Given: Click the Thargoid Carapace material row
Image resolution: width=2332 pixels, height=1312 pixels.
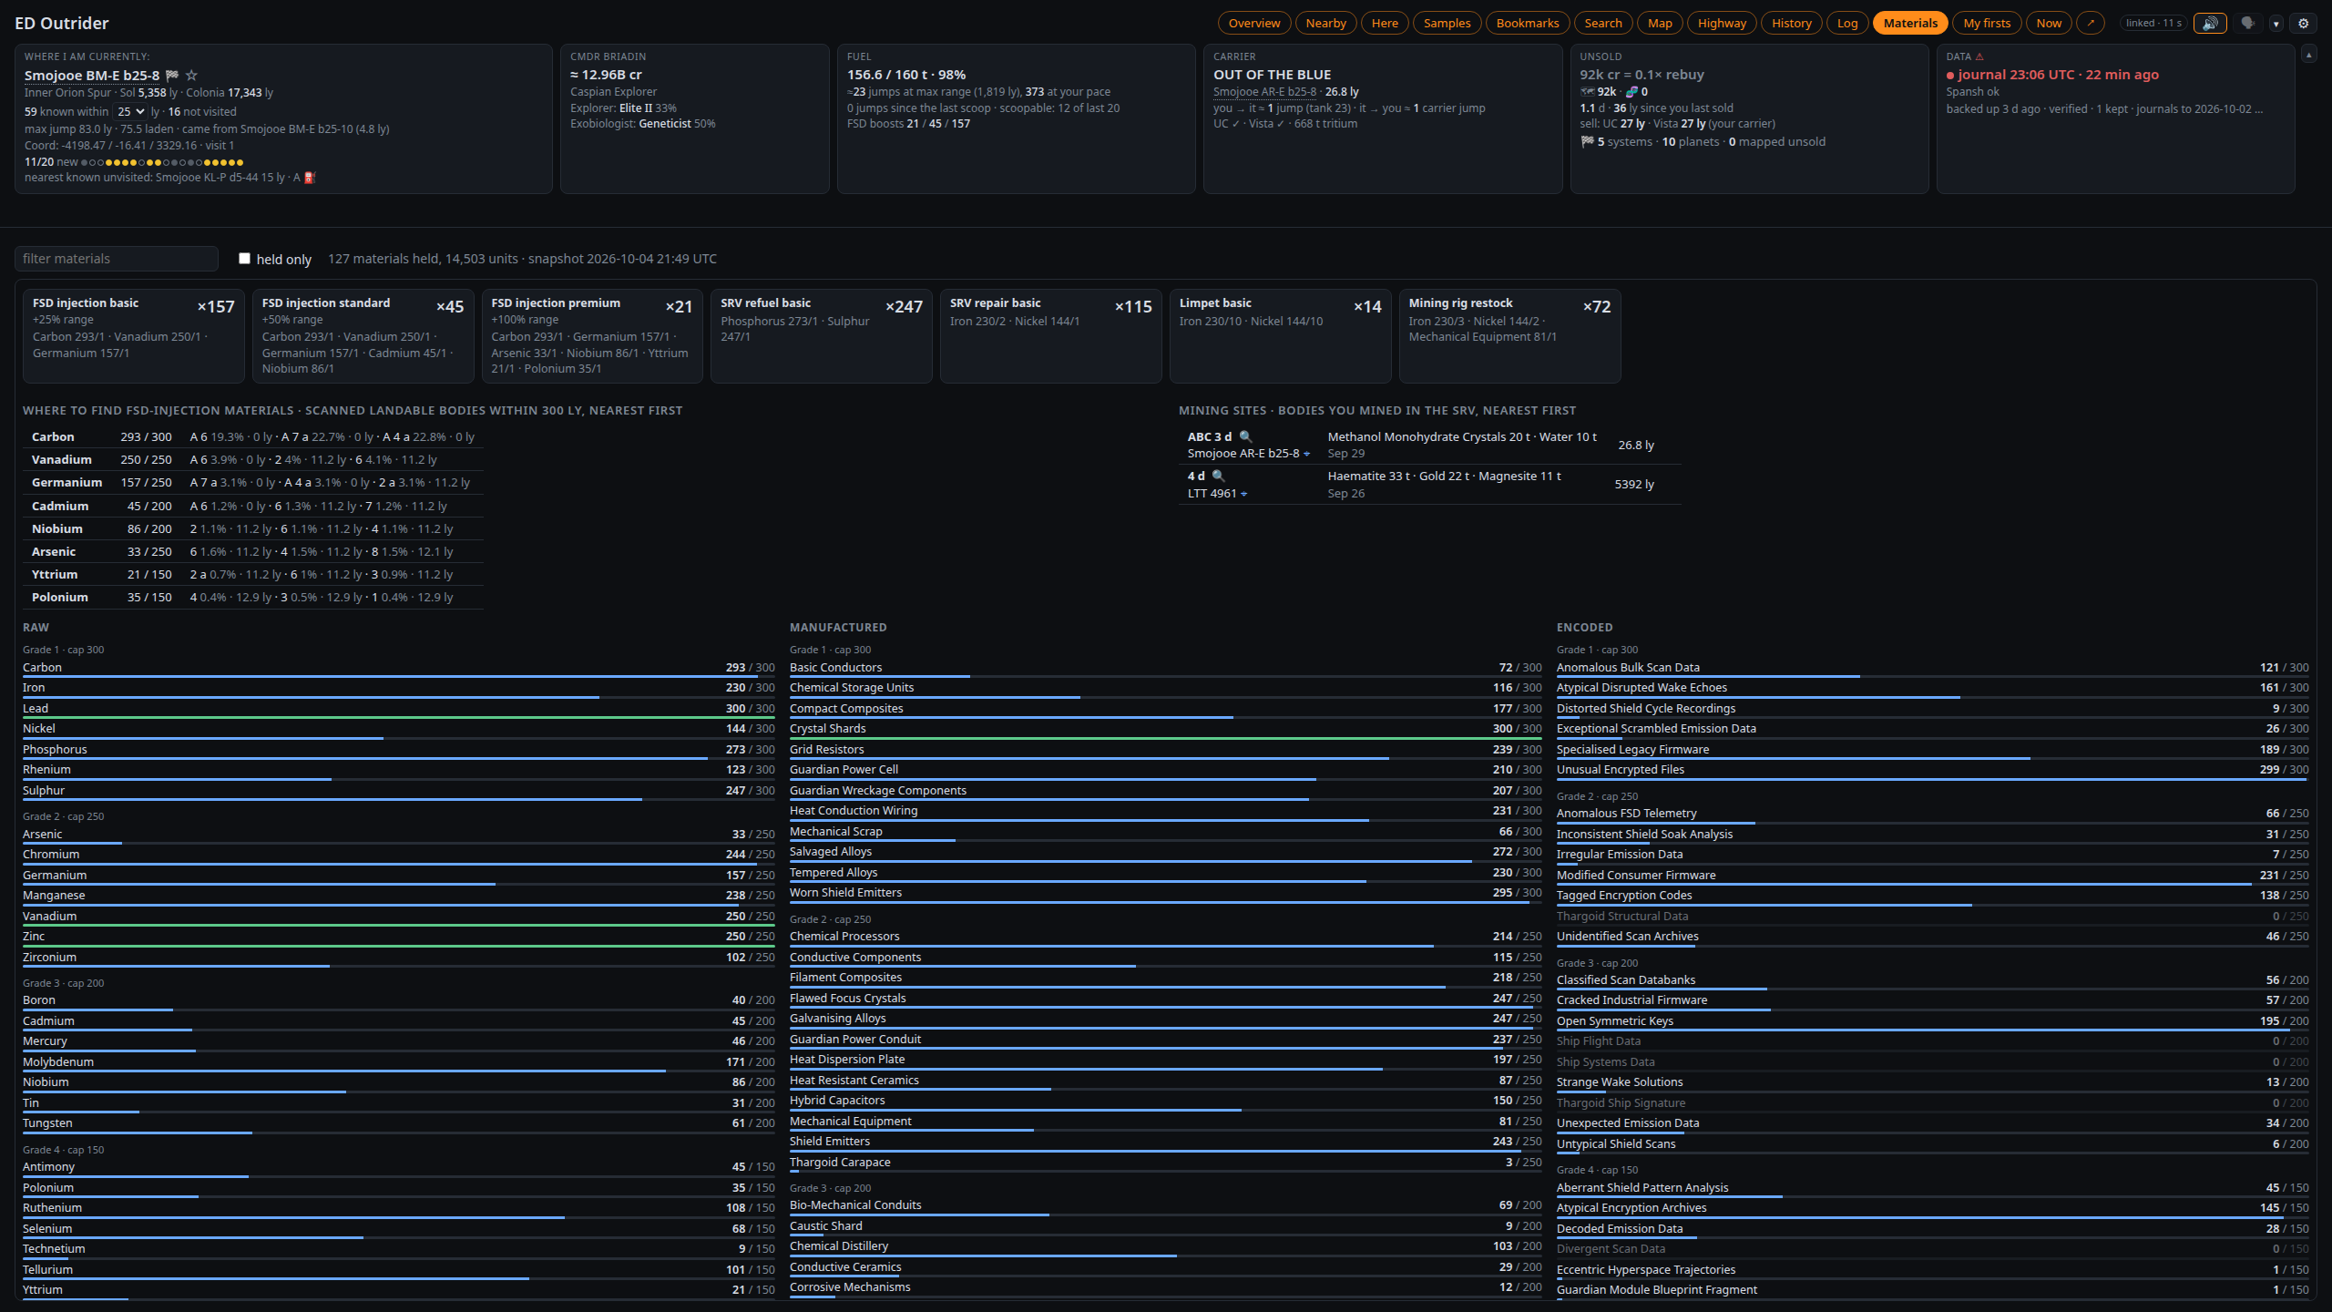Looking at the screenshot, I should coord(1166,1163).
